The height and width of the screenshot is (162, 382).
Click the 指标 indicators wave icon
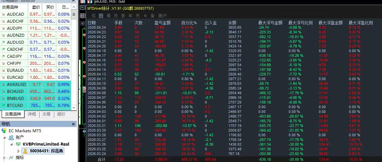point(11,157)
